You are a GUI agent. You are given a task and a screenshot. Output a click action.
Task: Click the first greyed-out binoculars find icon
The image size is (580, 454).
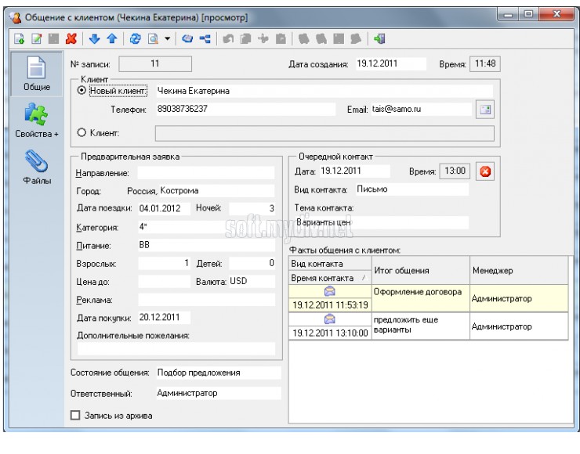[304, 39]
